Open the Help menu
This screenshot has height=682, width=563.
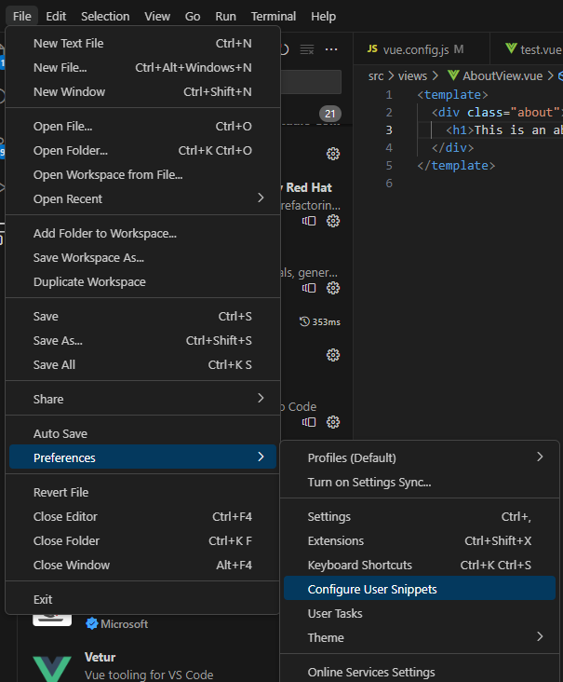click(323, 16)
